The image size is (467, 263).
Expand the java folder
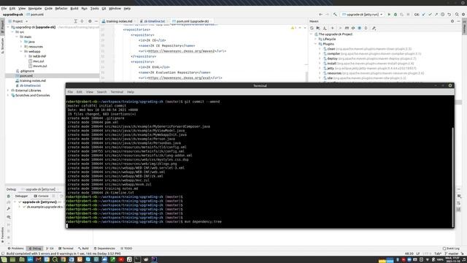pyautogui.click(x=21, y=42)
